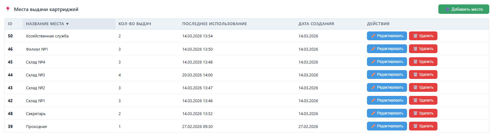
Task: Click the sort arrow next to Название места
Action: 67,24
